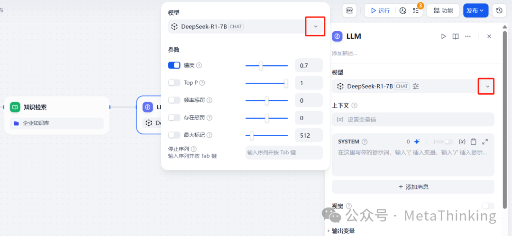The height and width of the screenshot is (236, 512).
Task: Click the LLM panel vertical scrollbar
Action: (505, 119)
